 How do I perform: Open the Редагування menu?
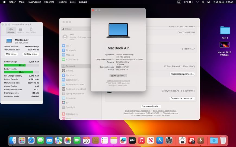pos(34,2)
